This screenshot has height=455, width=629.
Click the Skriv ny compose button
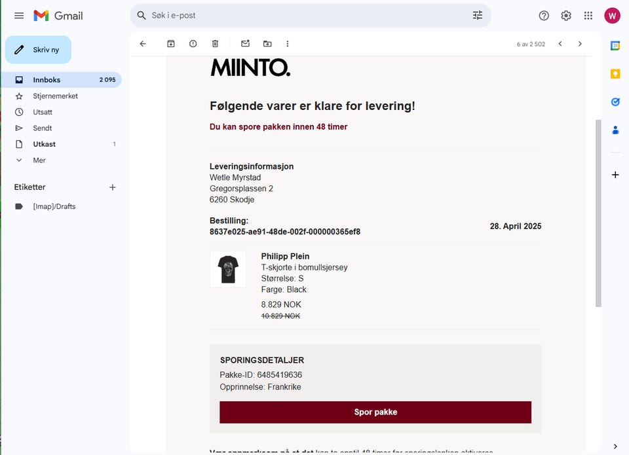pos(38,50)
